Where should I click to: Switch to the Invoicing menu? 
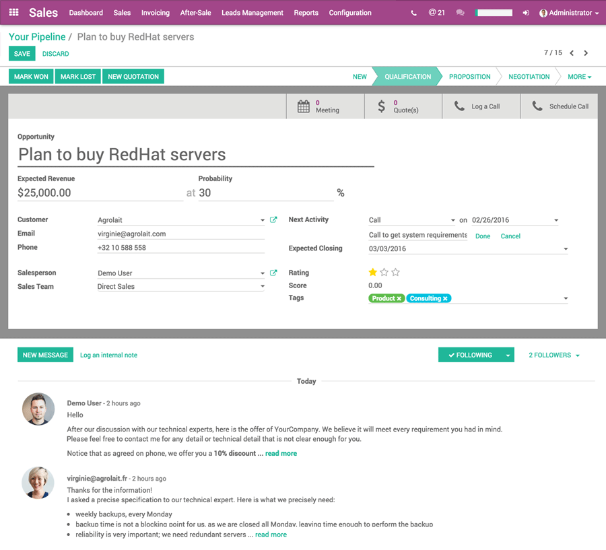(x=155, y=13)
